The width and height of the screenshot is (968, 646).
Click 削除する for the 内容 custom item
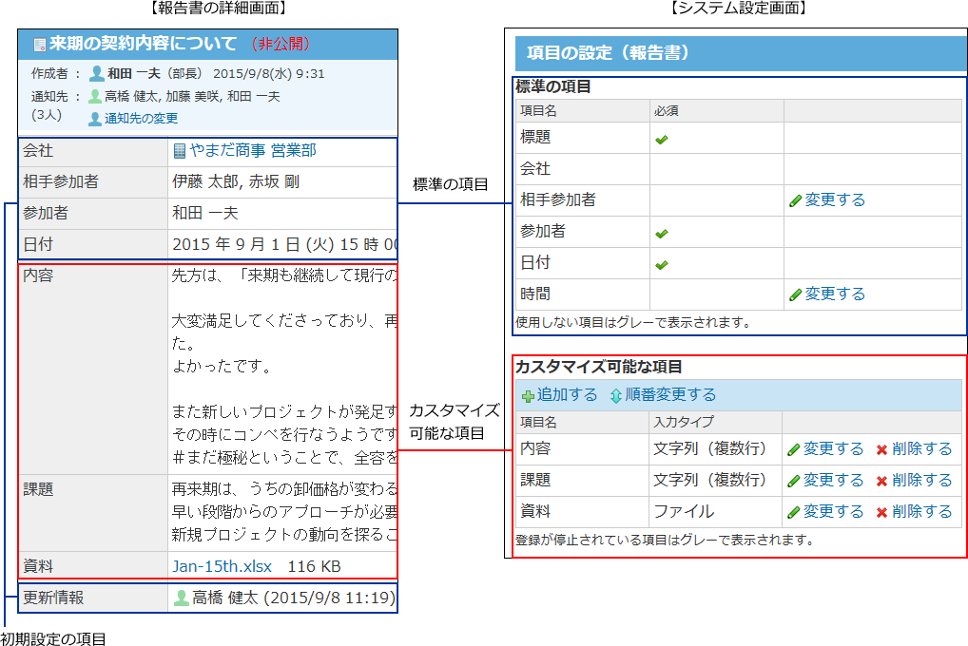[921, 448]
